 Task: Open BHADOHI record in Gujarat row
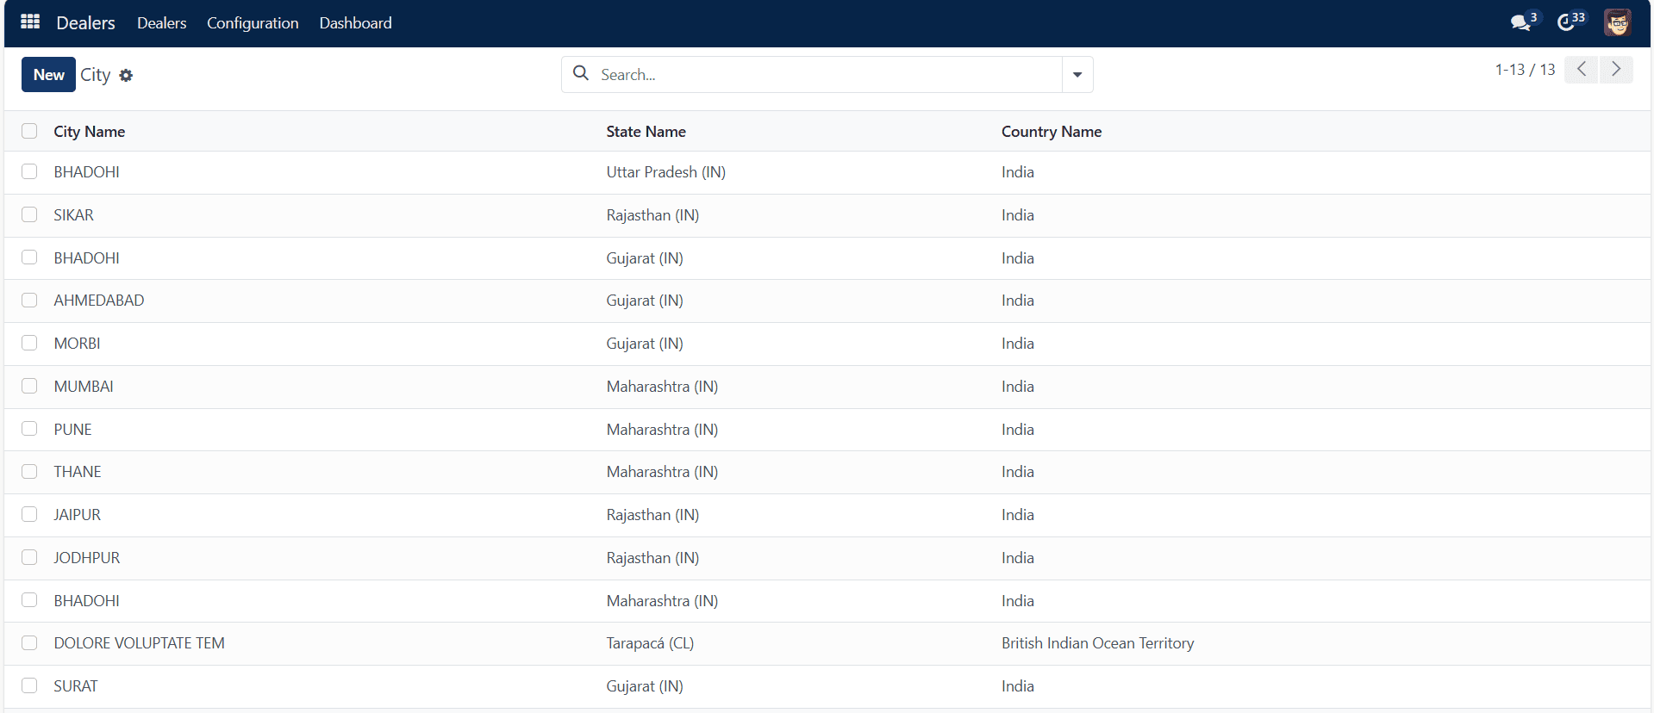pyautogui.click(x=86, y=258)
